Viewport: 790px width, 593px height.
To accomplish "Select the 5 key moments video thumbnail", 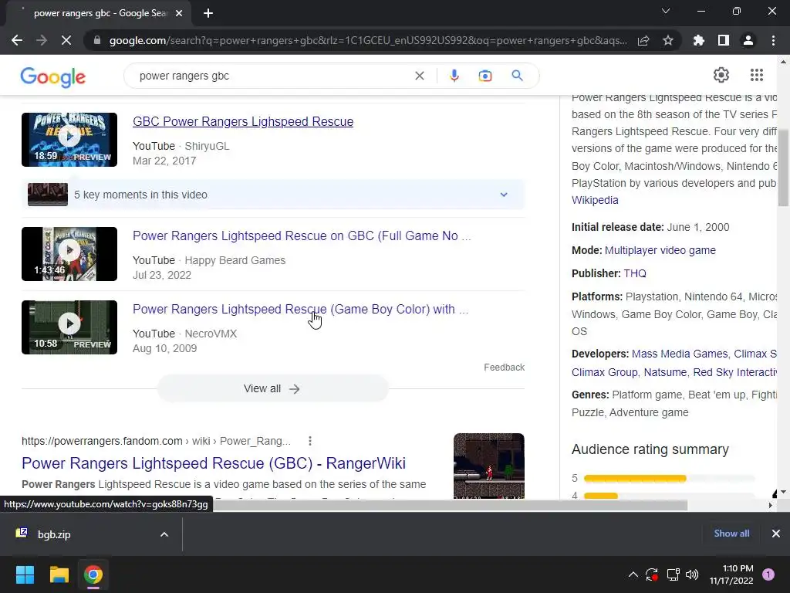I will [48, 195].
